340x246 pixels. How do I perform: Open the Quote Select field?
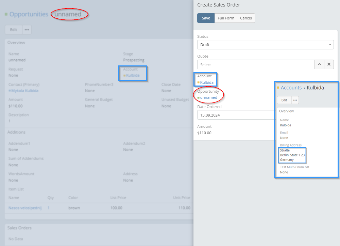(256, 65)
